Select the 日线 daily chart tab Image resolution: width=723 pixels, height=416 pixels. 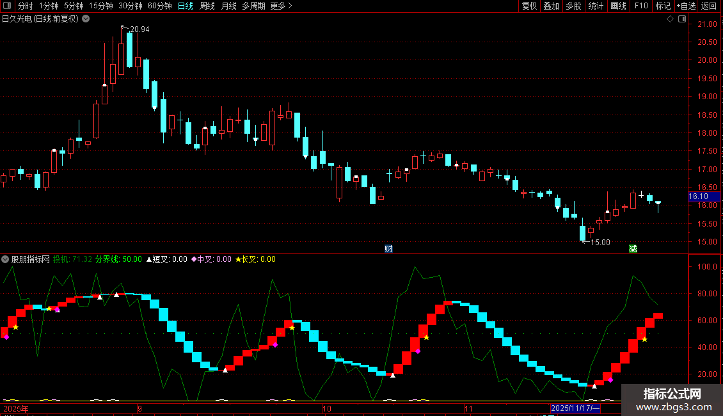(186, 6)
